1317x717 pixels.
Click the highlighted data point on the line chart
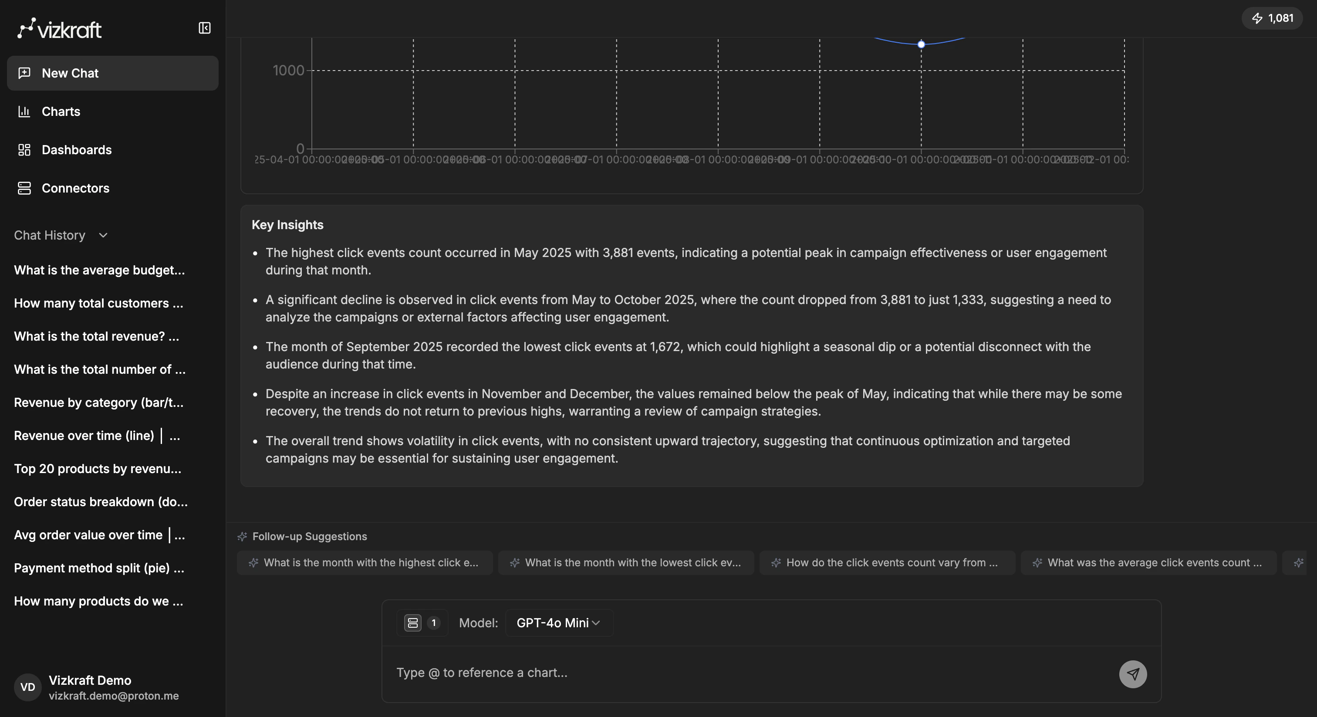(x=922, y=44)
